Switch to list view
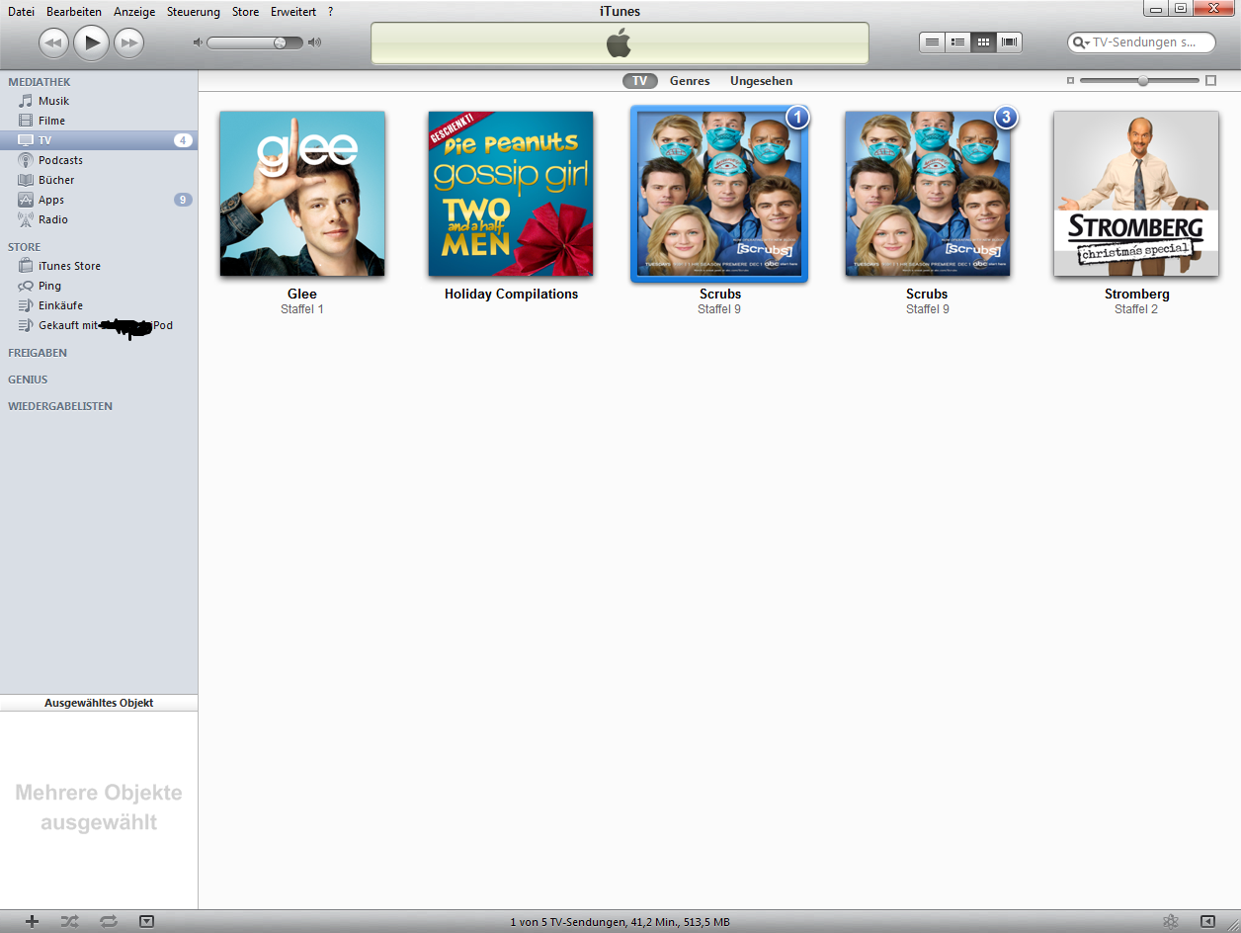The width and height of the screenshot is (1241, 933). (932, 42)
